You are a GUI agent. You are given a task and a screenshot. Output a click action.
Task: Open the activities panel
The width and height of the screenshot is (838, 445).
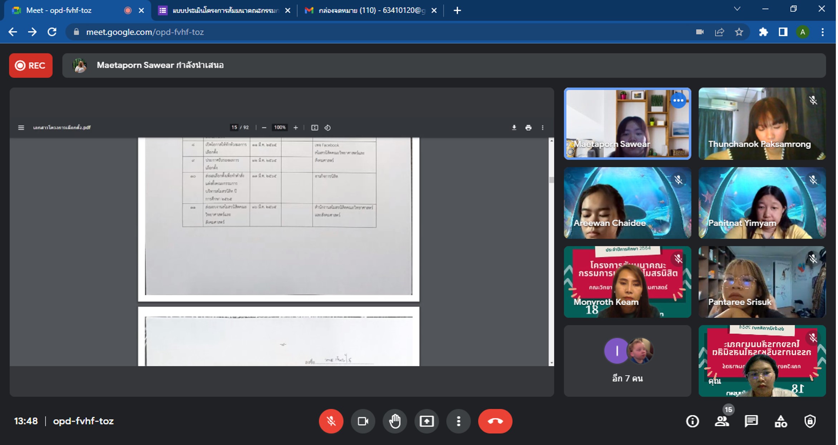[780, 421]
